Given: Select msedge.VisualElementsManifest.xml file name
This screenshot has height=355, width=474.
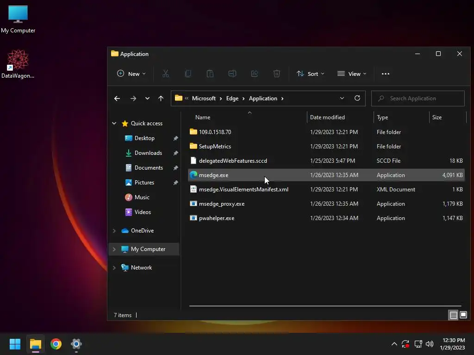Looking at the screenshot, I should click(243, 189).
